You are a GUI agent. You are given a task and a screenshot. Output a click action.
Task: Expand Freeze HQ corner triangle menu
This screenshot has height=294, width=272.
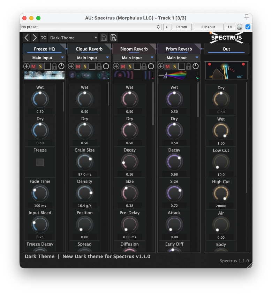pyautogui.click(x=63, y=46)
